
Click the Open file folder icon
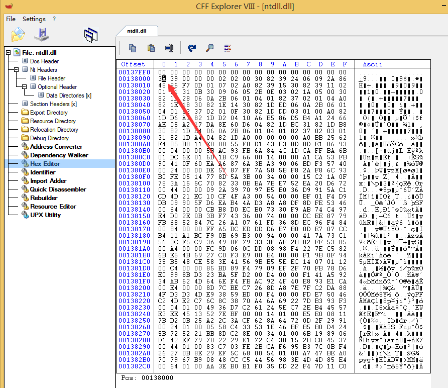pyautogui.click(x=18, y=34)
